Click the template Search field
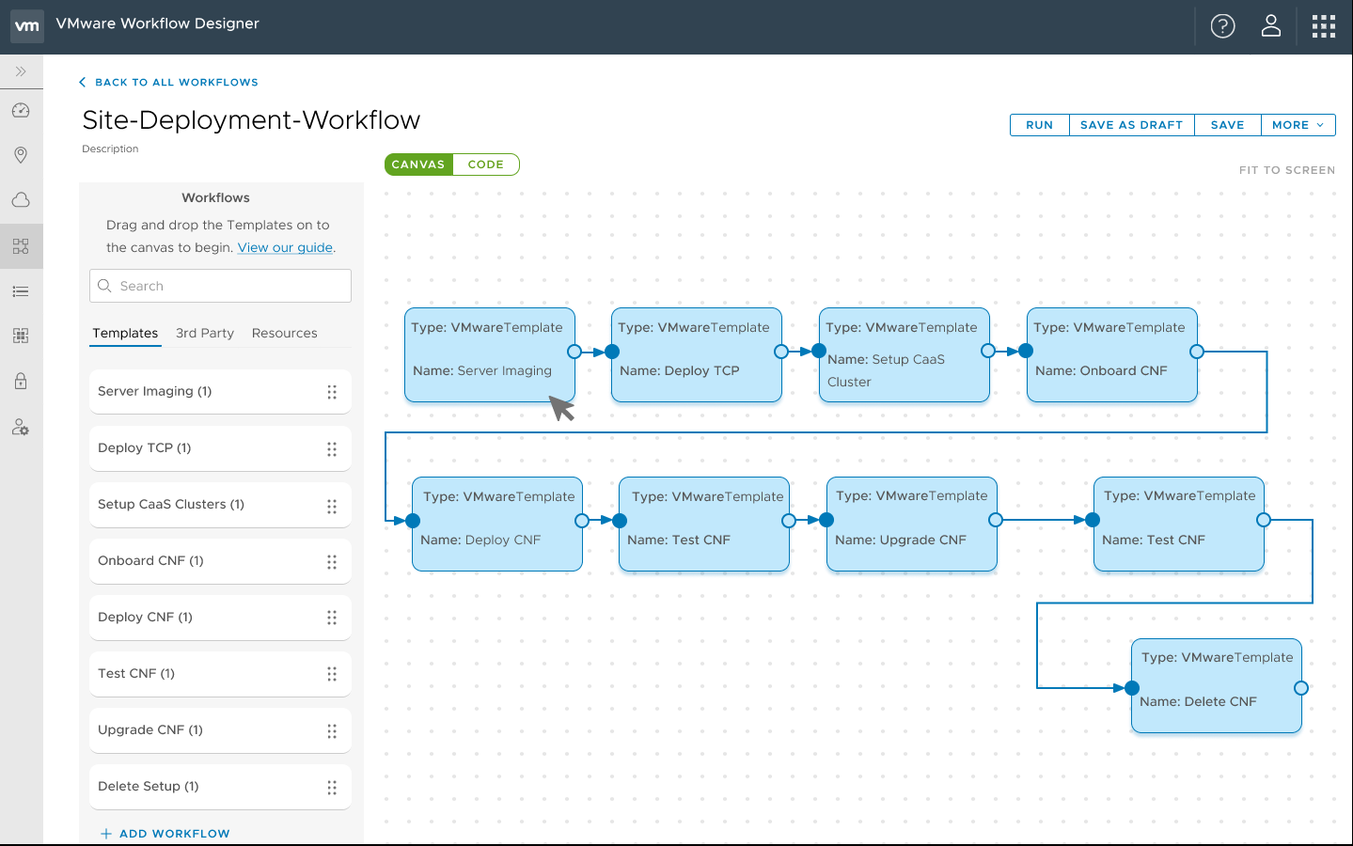Viewport: 1353px width, 846px height. (221, 286)
